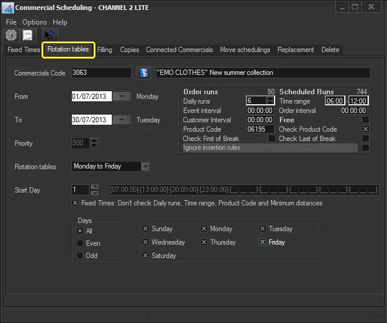Open the To date calendar dropdown
Viewport: 387px width, 323px height.
(121, 120)
